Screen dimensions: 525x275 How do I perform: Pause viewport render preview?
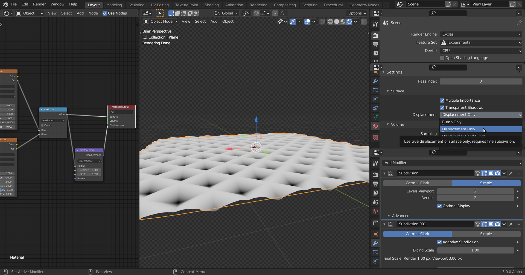pos(364,22)
